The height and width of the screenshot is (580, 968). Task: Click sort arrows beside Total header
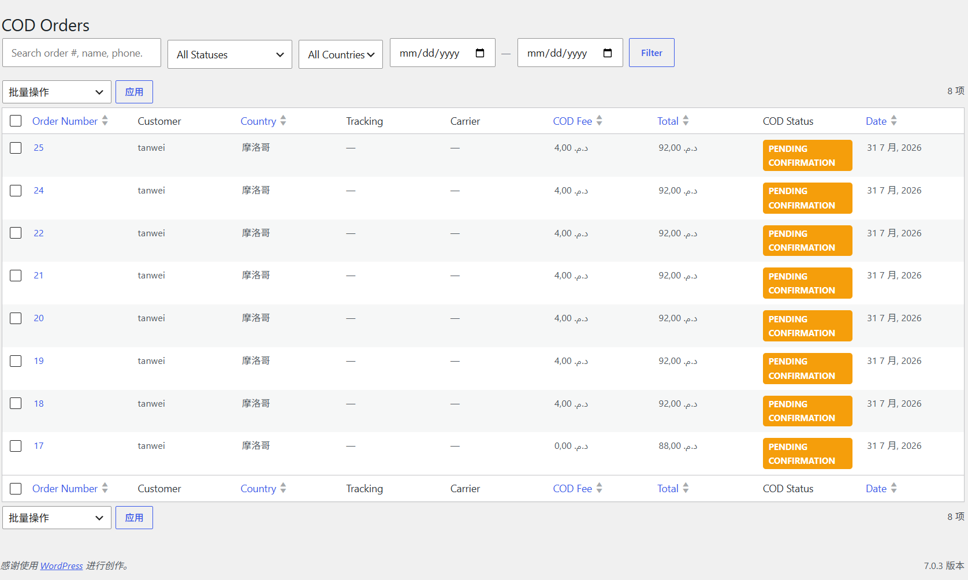click(x=686, y=120)
